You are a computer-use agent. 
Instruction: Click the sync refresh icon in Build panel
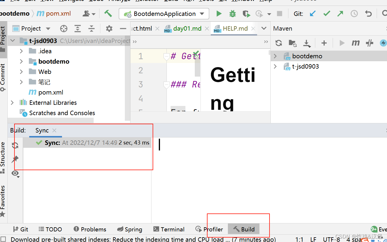pyautogui.click(x=15, y=145)
